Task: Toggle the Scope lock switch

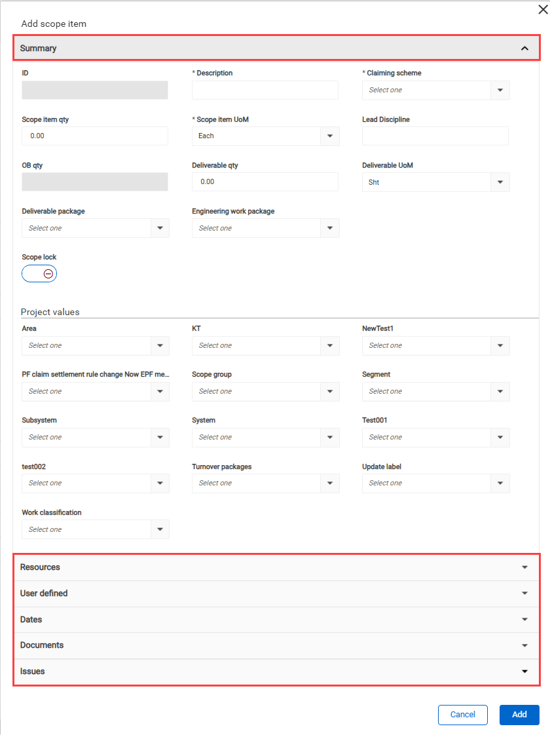Action: pyautogui.click(x=39, y=274)
